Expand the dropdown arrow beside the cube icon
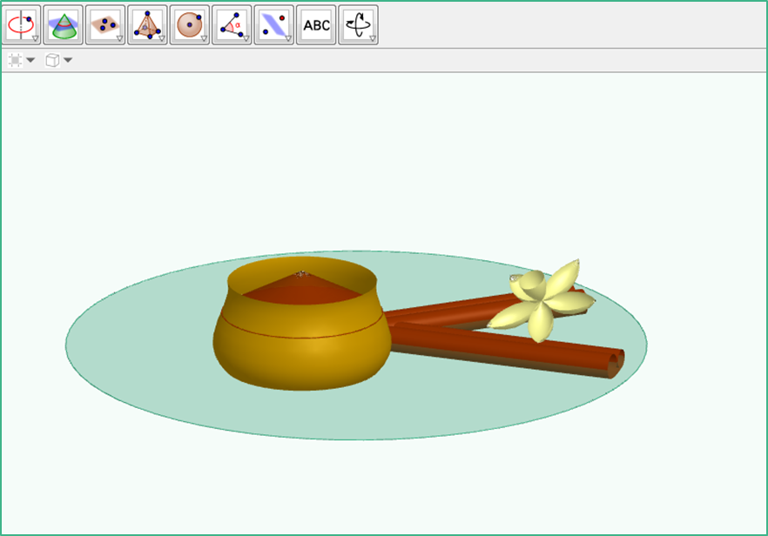 click(68, 60)
